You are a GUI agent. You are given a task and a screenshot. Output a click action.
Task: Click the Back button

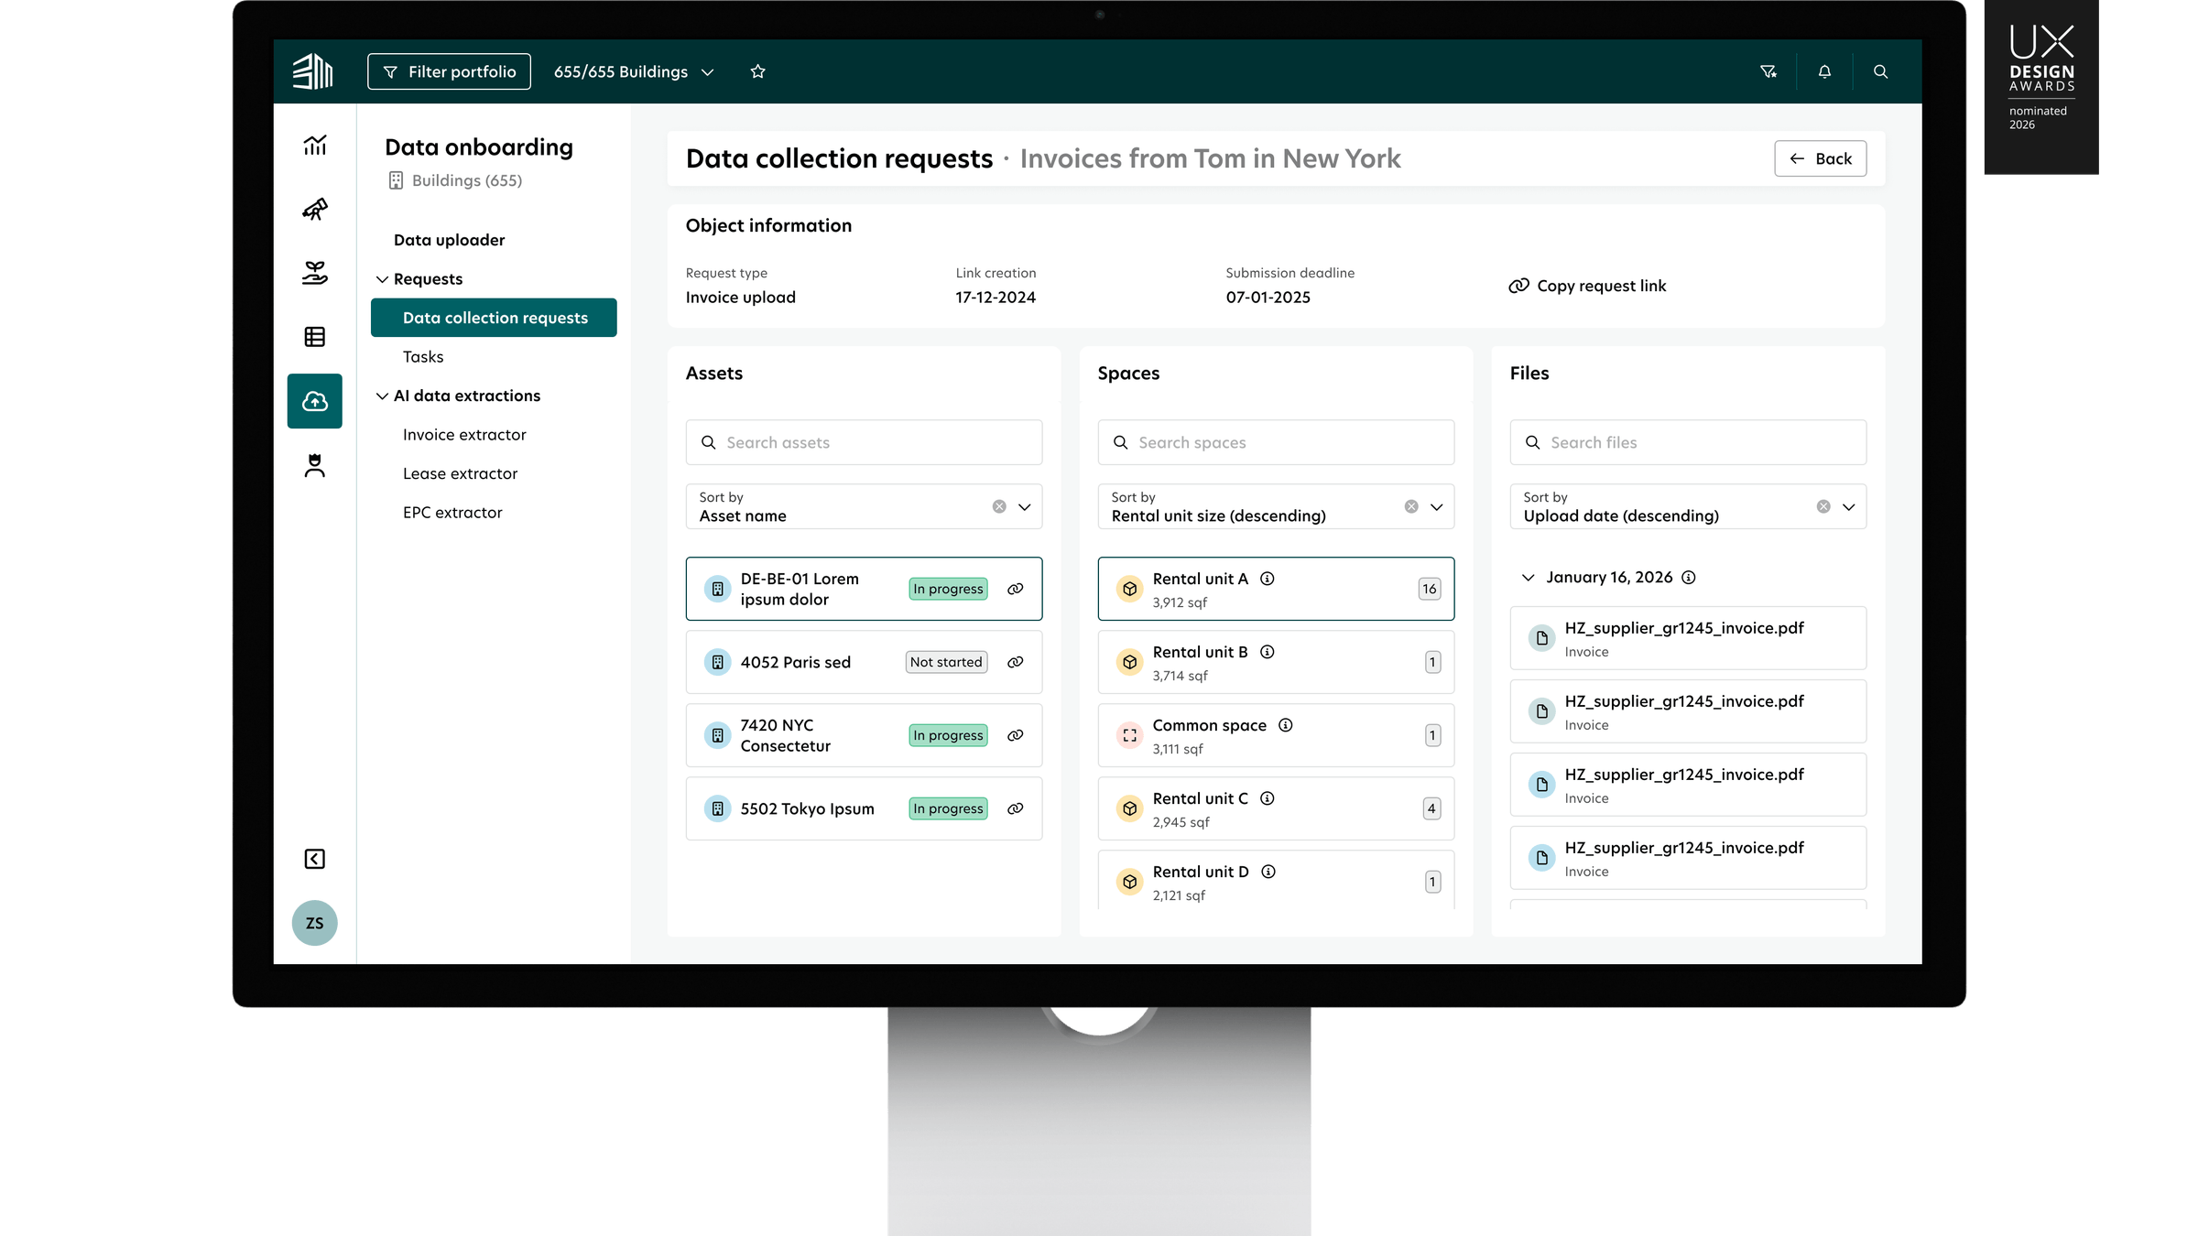pyautogui.click(x=1821, y=158)
